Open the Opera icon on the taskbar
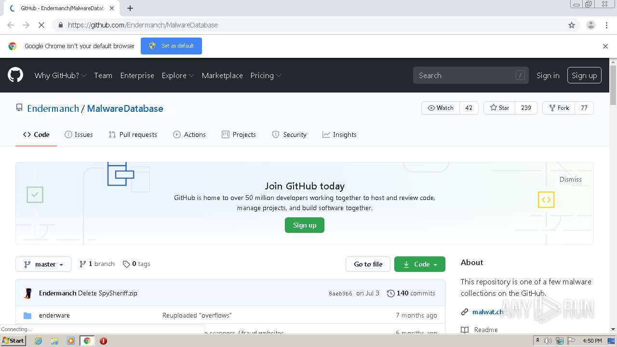Image resolution: width=617 pixels, height=347 pixels. click(x=103, y=341)
